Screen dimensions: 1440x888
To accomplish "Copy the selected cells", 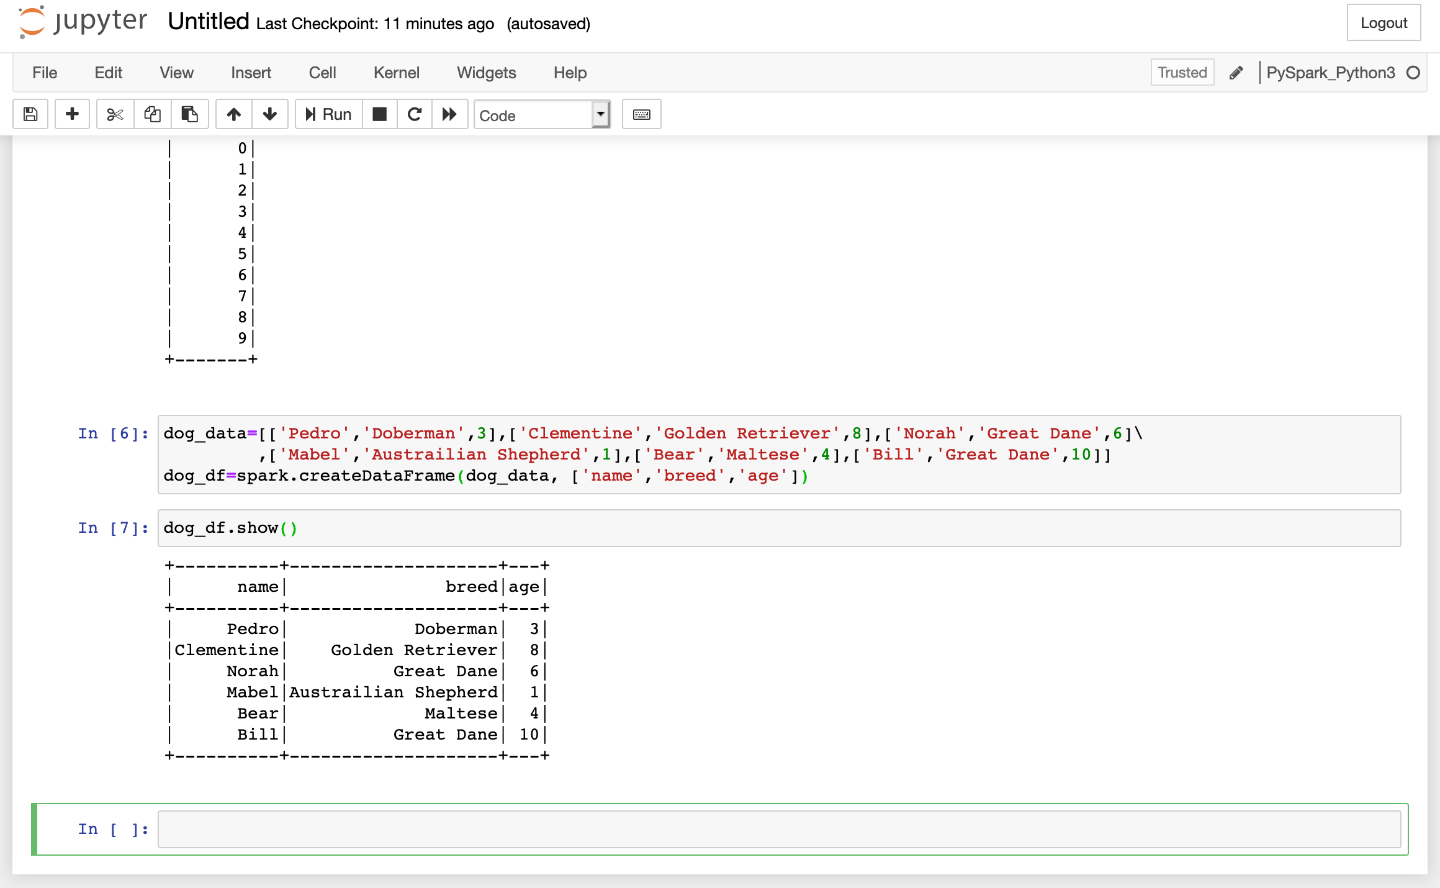I will (153, 114).
